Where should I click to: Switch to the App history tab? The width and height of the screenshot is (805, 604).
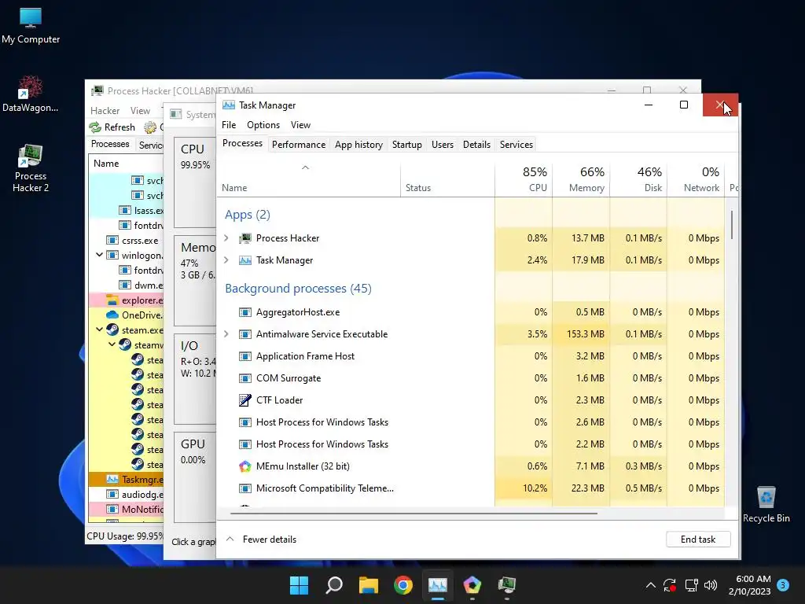[x=358, y=145]
